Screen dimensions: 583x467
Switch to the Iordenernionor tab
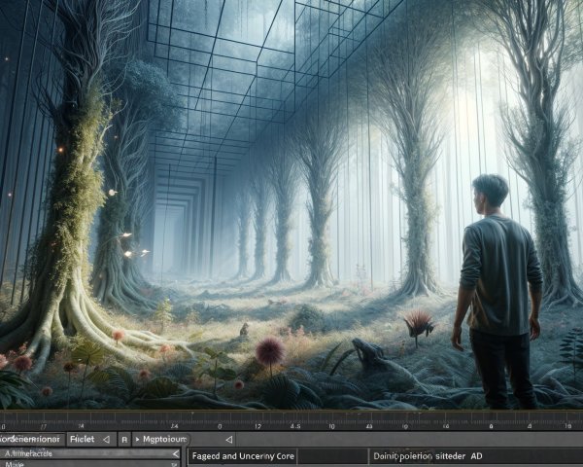[32, 439]
